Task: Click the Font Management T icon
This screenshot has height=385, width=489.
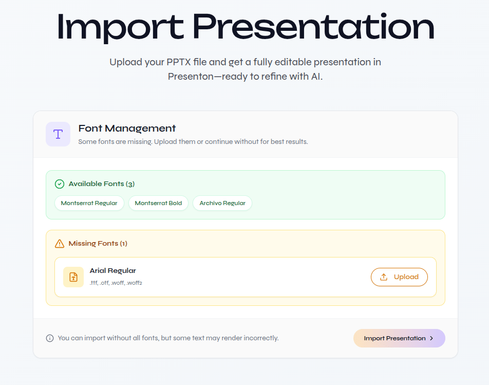Action: point(58,134)
